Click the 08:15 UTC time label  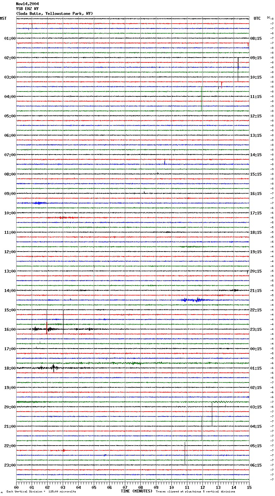click(x=256, y=38)
